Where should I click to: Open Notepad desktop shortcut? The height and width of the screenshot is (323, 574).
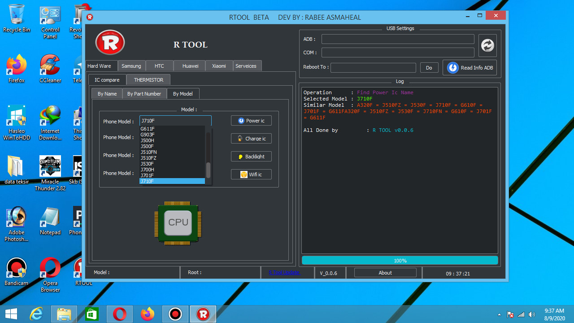[50, 221]
